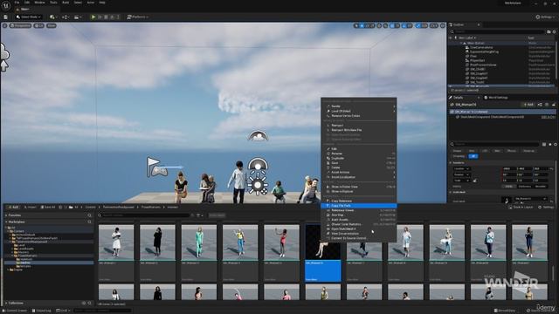Click the Details panel property matrix grid icon
This screenshot has width=559, height=314.
[x=544, y=144]
